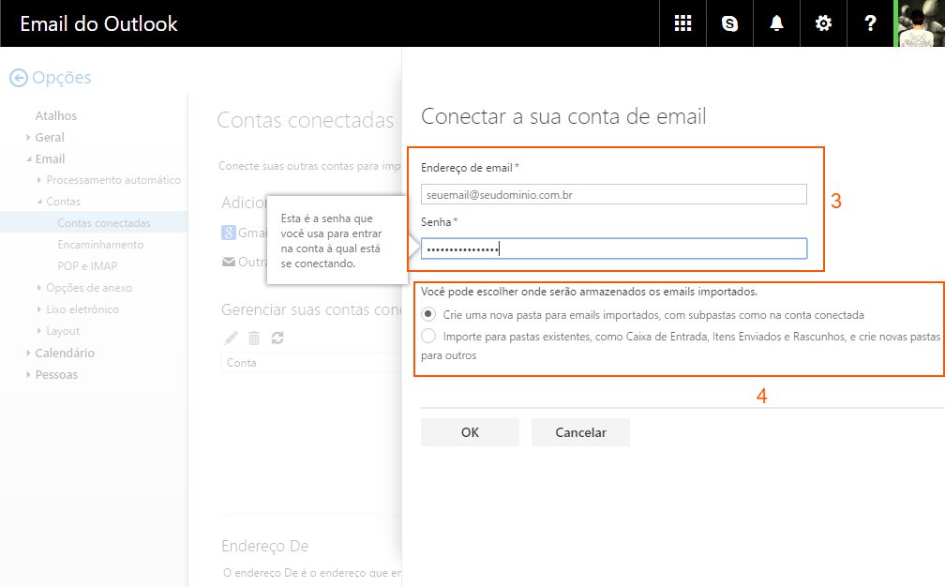
Task: Expand the Calendário section
Action: pyautogui.click(x=28, y=354)
